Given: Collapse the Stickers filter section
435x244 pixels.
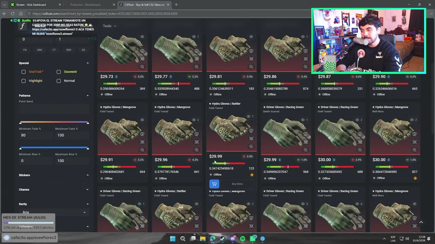Looking at the screenshot, I should (x=88, y=175).
